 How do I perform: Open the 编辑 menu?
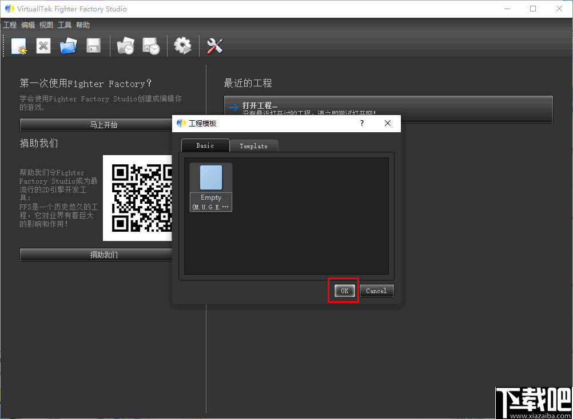point(28,25)
